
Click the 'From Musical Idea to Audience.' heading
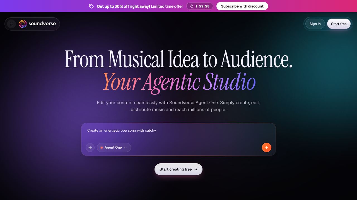click(178, 59)
